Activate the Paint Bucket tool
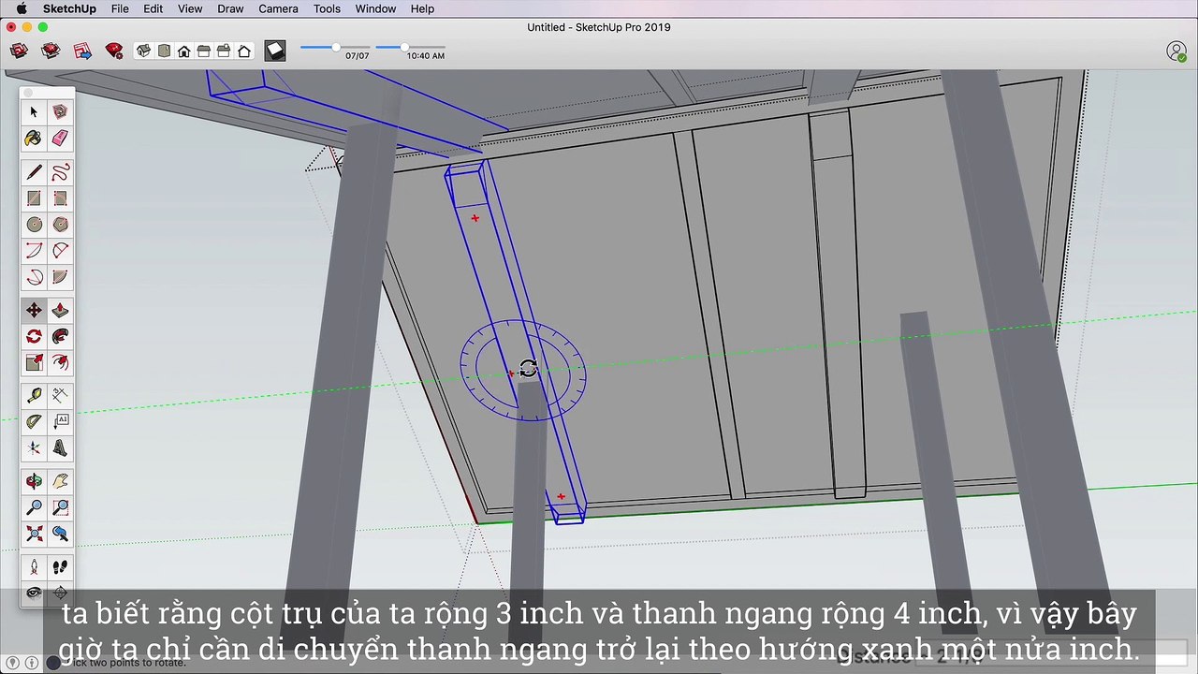This screenshot has width=1198, height=674. coord(34,139)
